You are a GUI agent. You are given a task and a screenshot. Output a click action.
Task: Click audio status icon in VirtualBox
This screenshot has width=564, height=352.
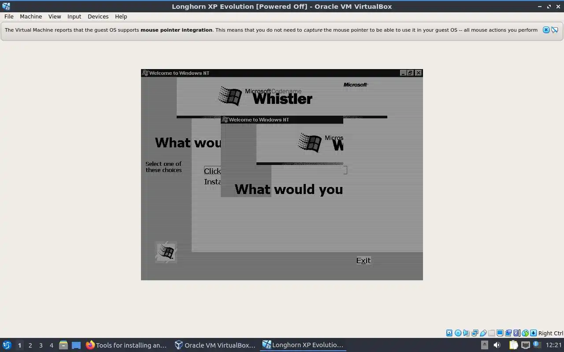[x=466, y=333]
